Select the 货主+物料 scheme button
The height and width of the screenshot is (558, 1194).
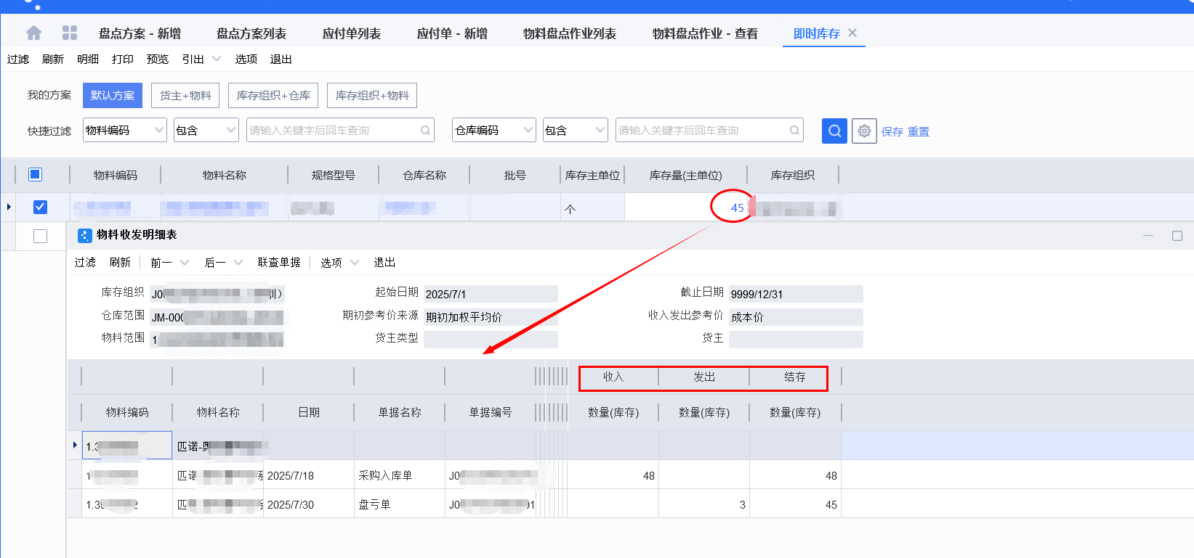(185, 95)
